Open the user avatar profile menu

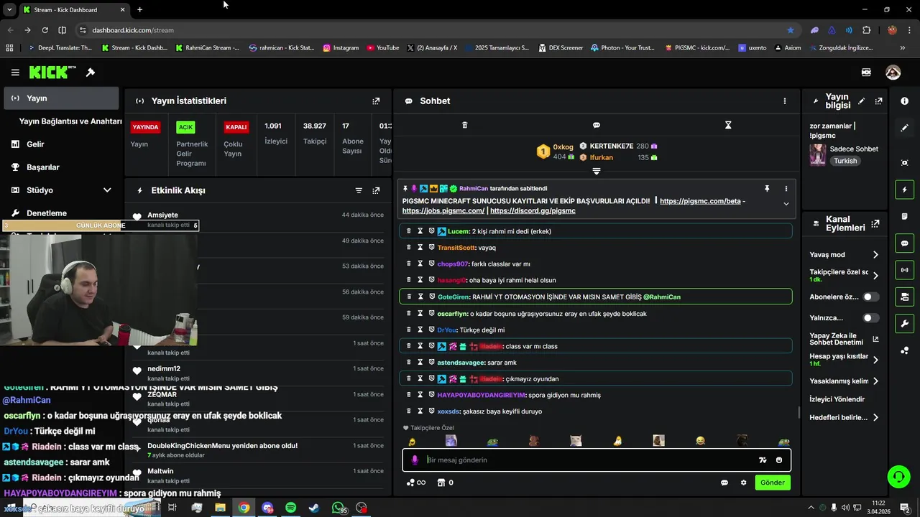click(x=893, y=73)
